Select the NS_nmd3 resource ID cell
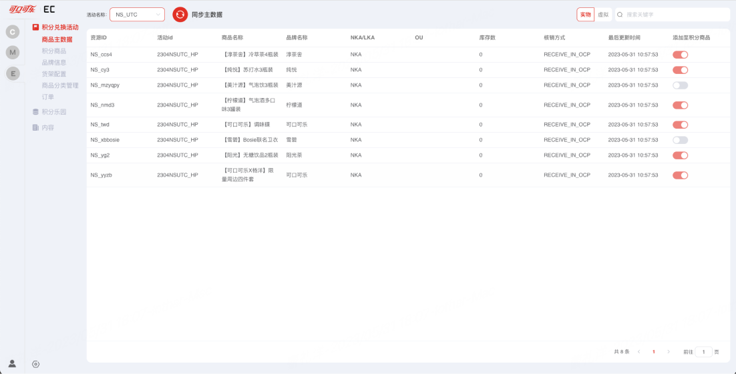 click(102, 105)
